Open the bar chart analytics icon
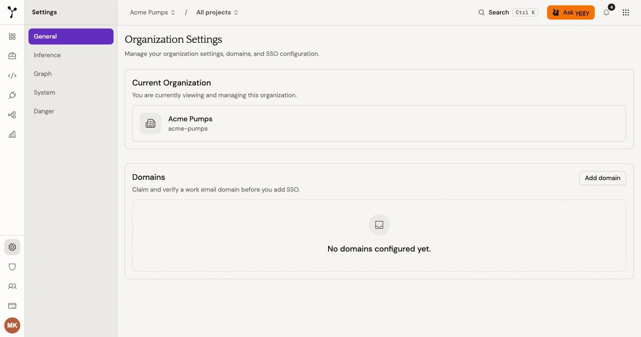 point(12,134)
